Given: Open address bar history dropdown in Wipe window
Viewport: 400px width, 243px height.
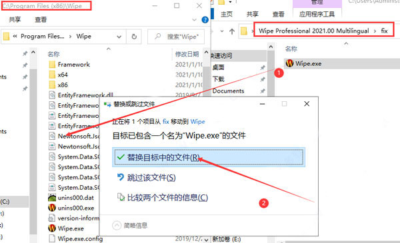Looking at the screenshot, I should point(119,37).
